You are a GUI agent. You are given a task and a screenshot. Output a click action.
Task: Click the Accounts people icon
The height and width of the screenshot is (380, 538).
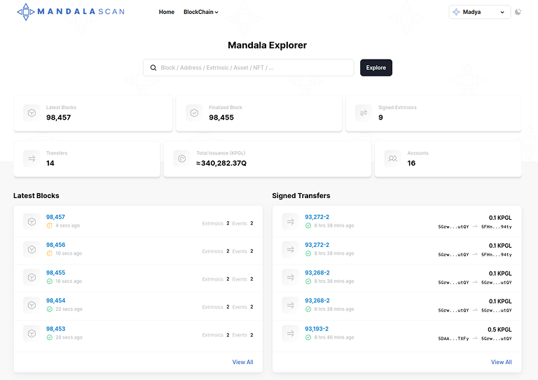click(x=393, y=158)
